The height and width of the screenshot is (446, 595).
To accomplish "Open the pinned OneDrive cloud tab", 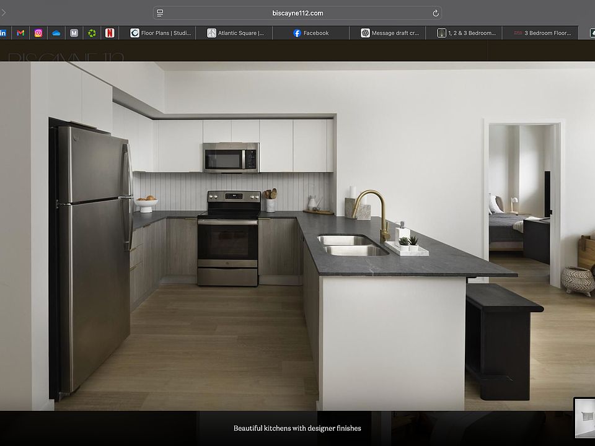I will pos(56,33).
